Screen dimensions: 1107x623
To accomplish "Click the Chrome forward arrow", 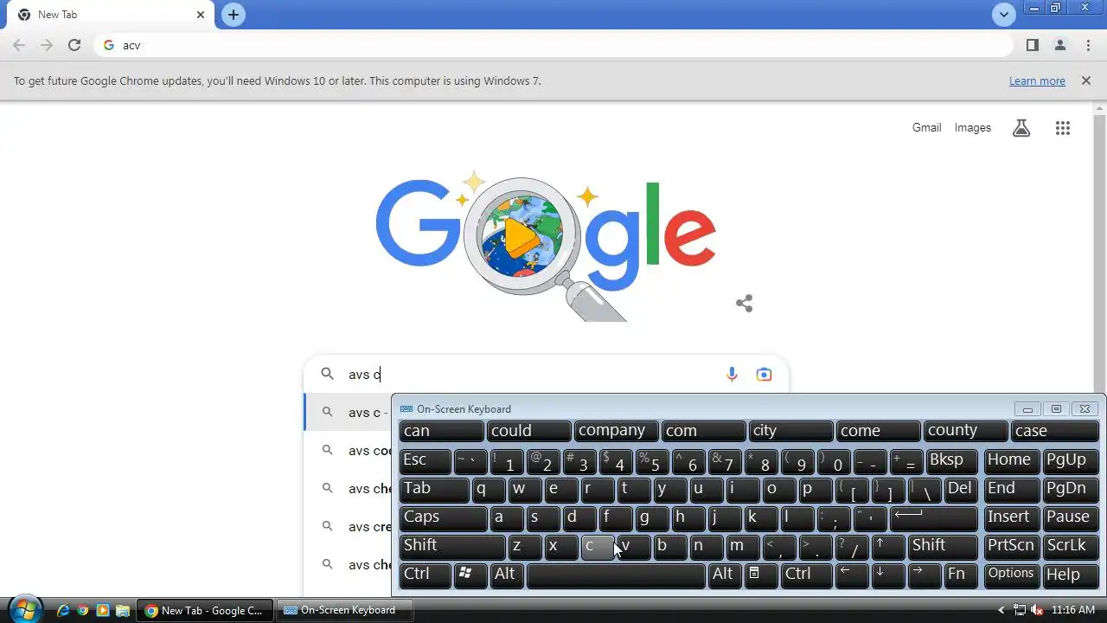I will 47,45.
